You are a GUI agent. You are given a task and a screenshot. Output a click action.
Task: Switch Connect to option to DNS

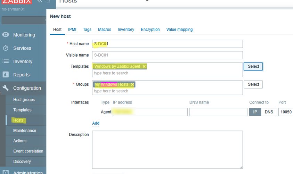click(269, 112)
